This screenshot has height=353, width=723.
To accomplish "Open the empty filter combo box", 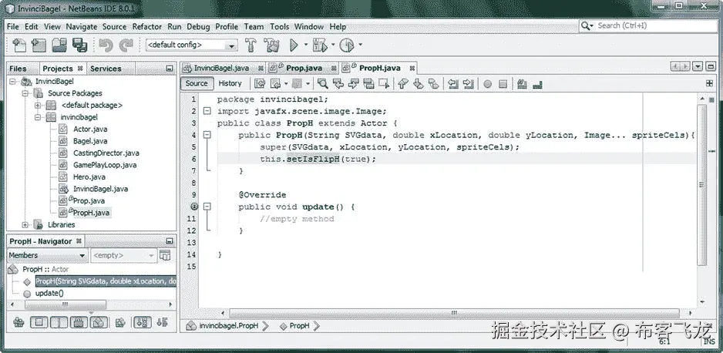I will [123, 255].
